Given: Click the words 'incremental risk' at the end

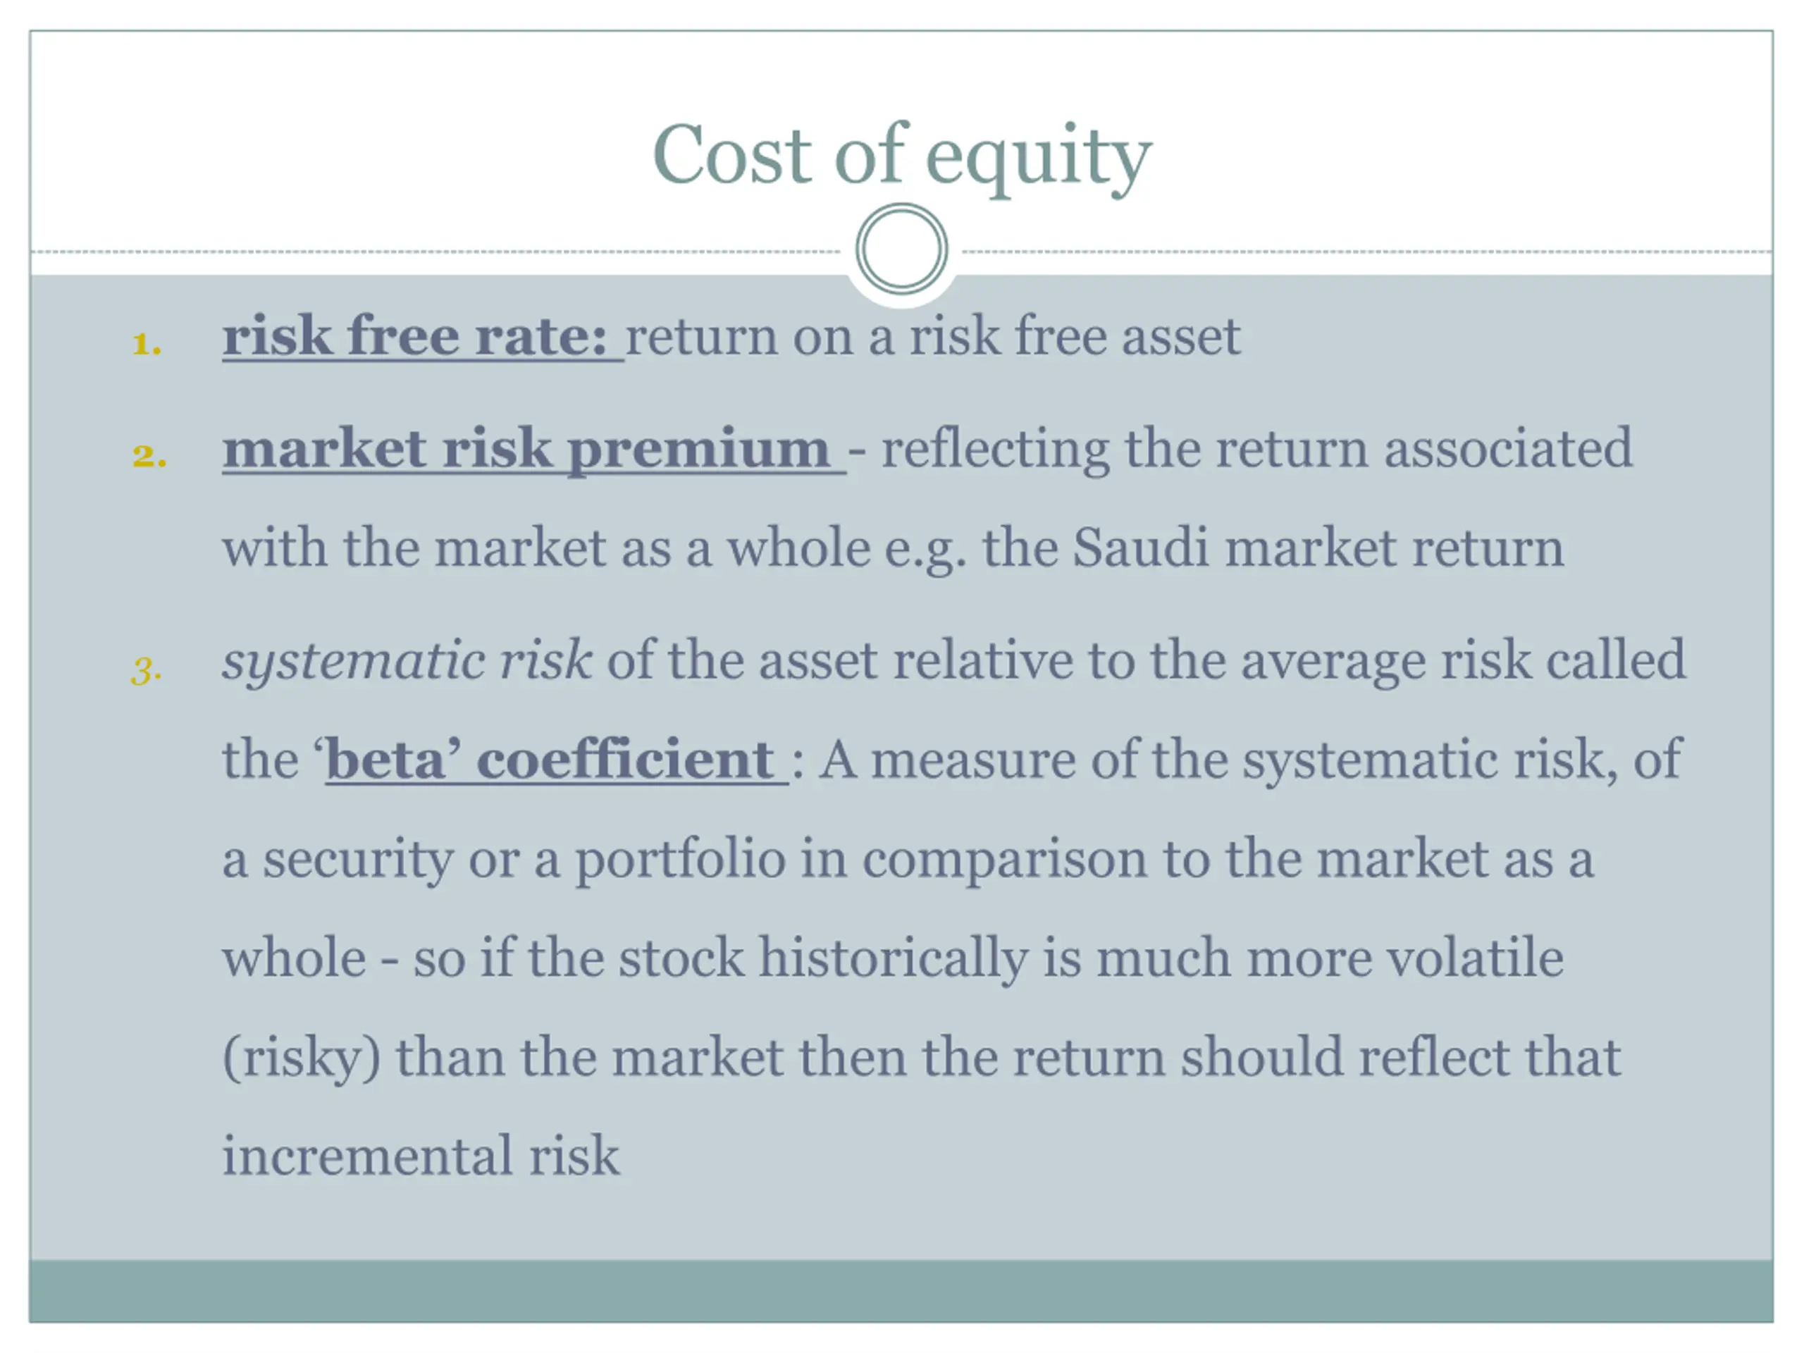Looking at the screenshot, I should tap(421, 1156).
